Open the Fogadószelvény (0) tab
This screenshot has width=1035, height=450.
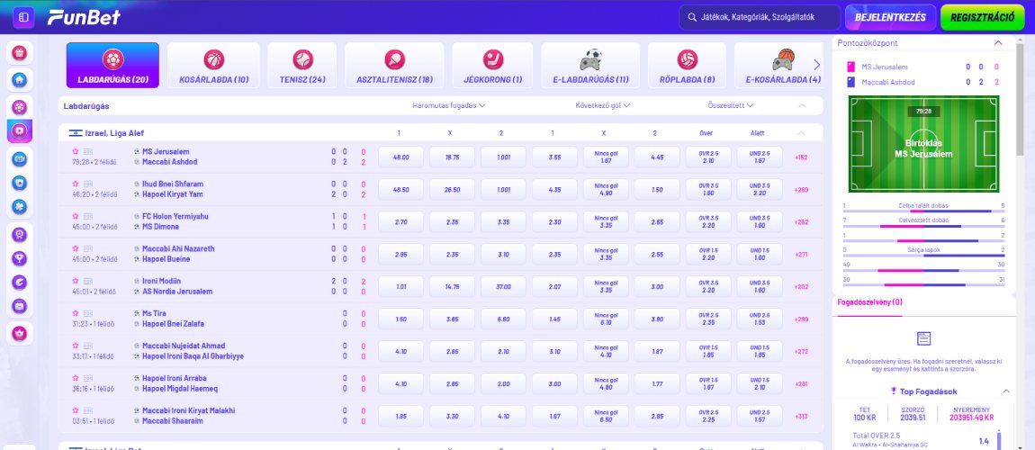click(869, 302)
